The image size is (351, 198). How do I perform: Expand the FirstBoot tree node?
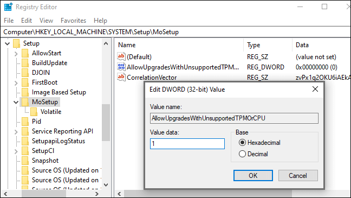(x=16, y=83)
